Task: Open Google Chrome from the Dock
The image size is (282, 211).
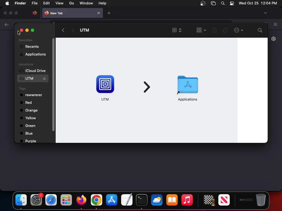Action: pos(96,200)
